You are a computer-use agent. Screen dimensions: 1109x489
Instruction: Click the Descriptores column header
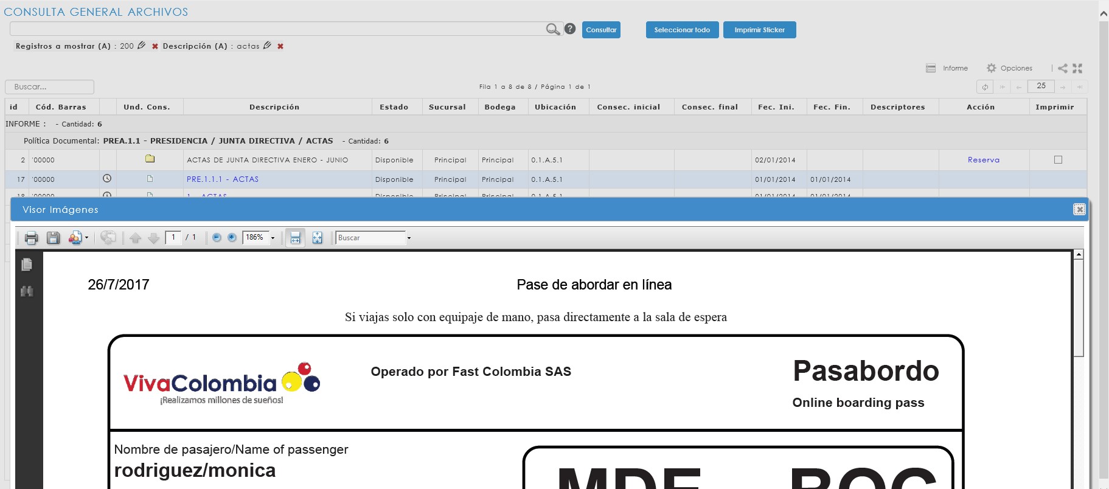pos(900,107)
